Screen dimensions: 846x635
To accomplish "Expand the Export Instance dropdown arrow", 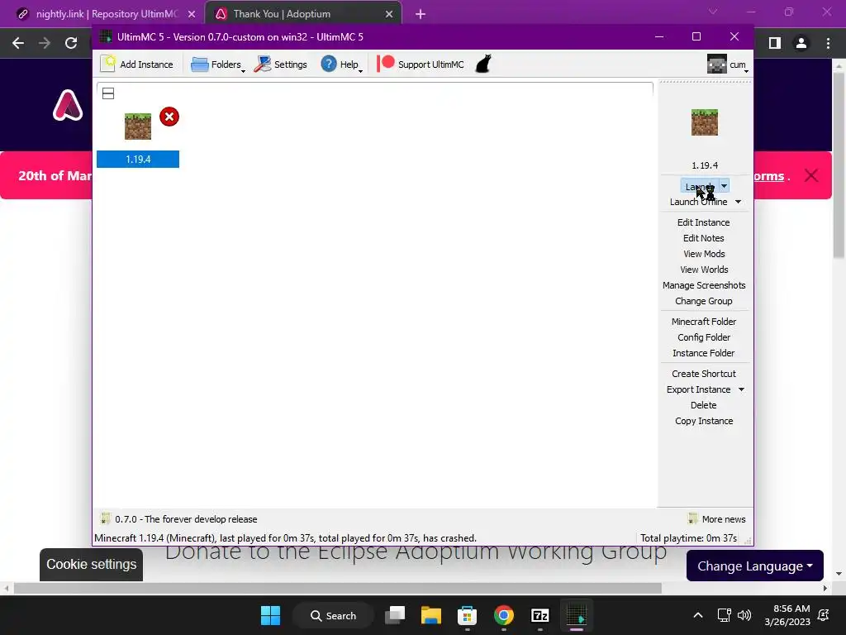I will pos(741,389).
